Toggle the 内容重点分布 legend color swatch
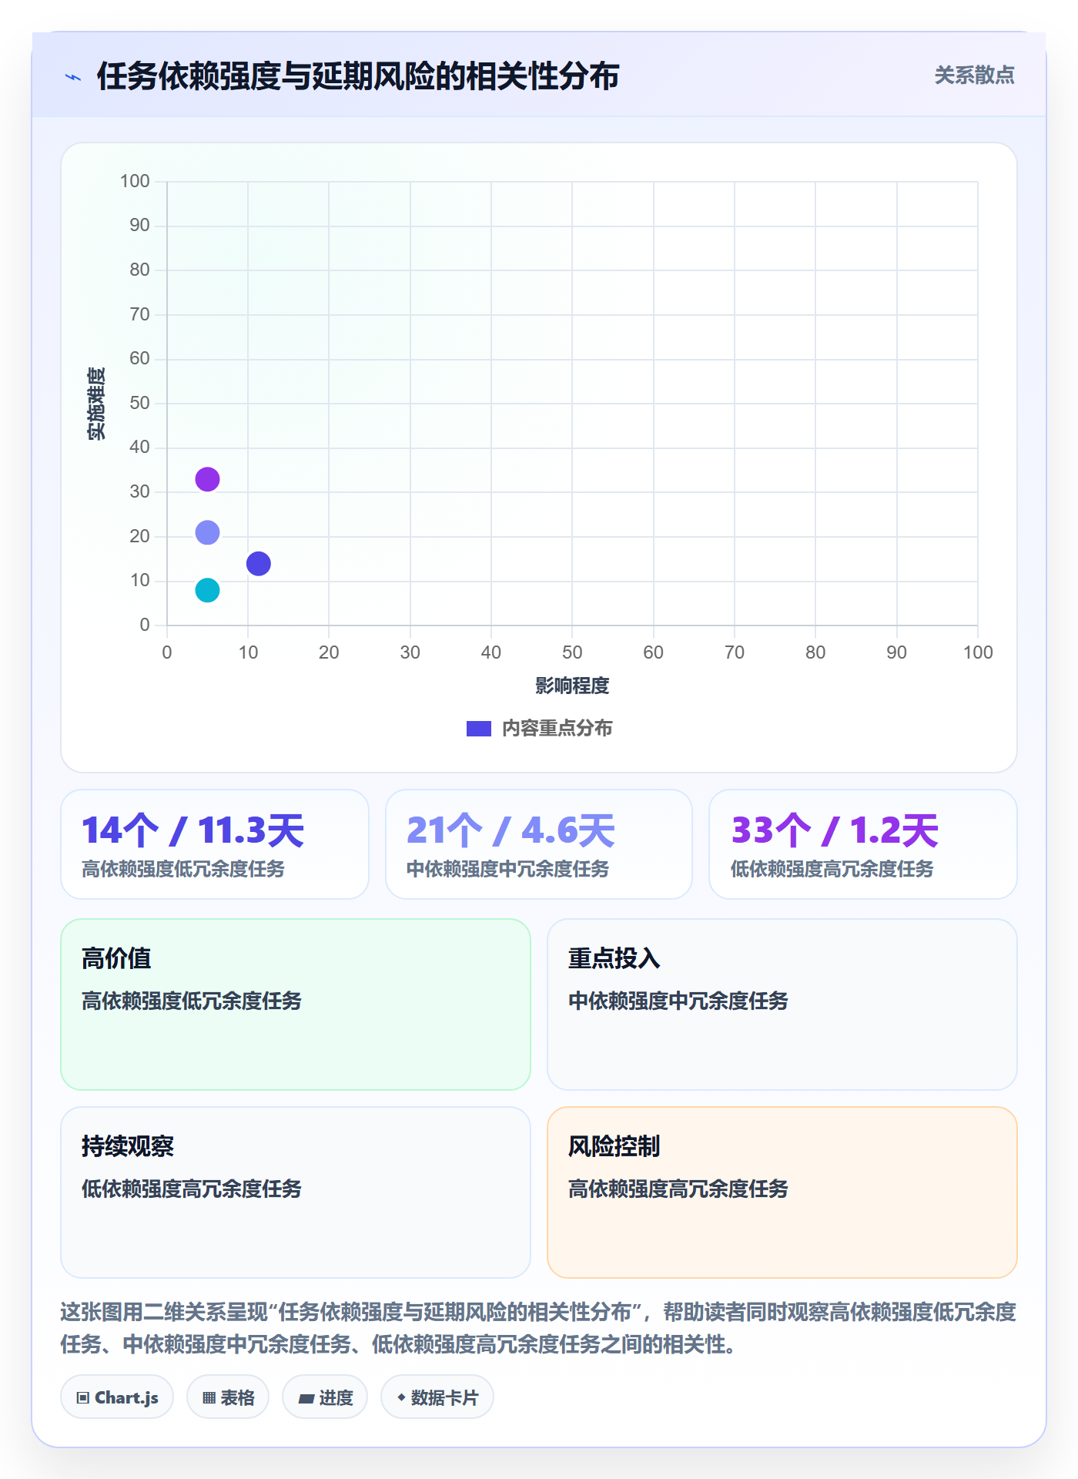The height and width of the screenshot is (1479, 1078). 478,728
